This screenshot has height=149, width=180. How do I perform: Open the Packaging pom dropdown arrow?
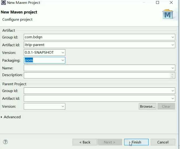[63, 60]
